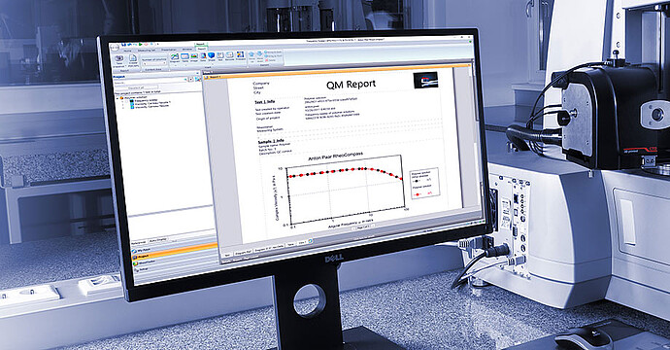Switch to the Table tab below report

click(290, 244)
